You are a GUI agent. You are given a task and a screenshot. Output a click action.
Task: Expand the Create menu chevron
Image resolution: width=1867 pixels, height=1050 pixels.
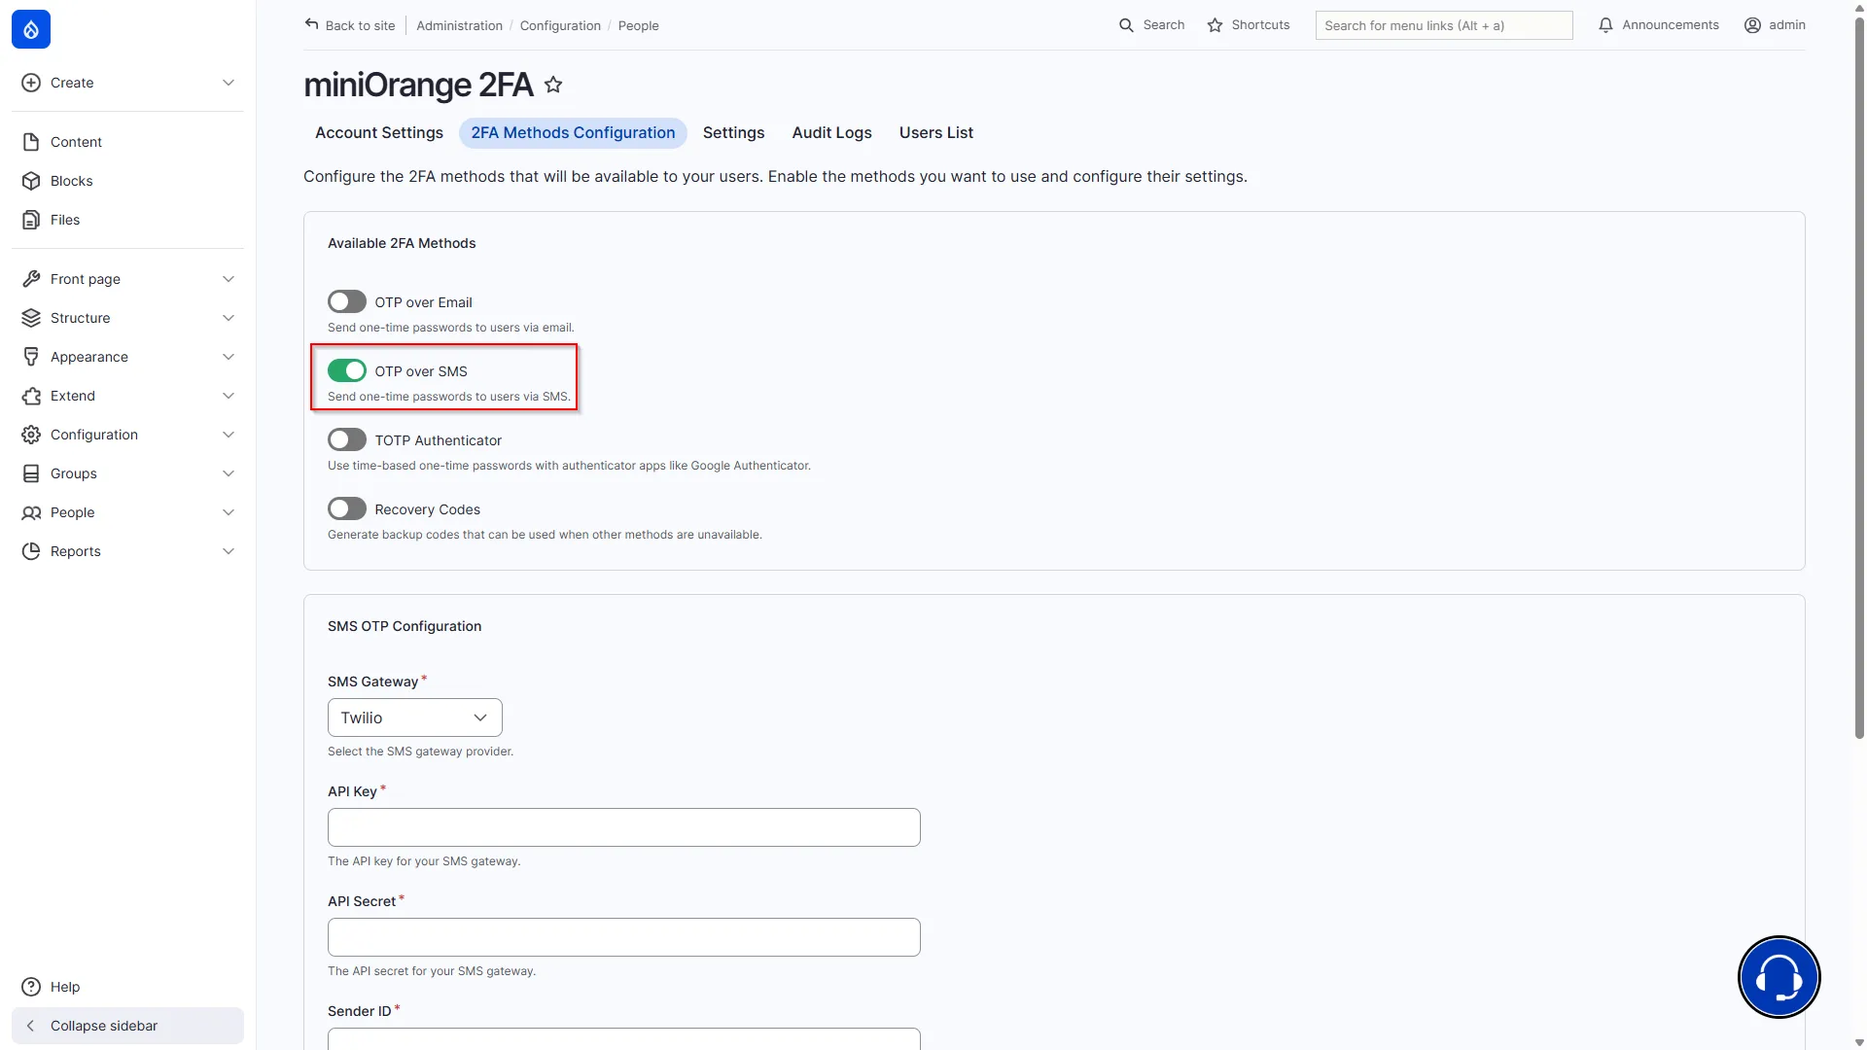[x=229, y=83]
